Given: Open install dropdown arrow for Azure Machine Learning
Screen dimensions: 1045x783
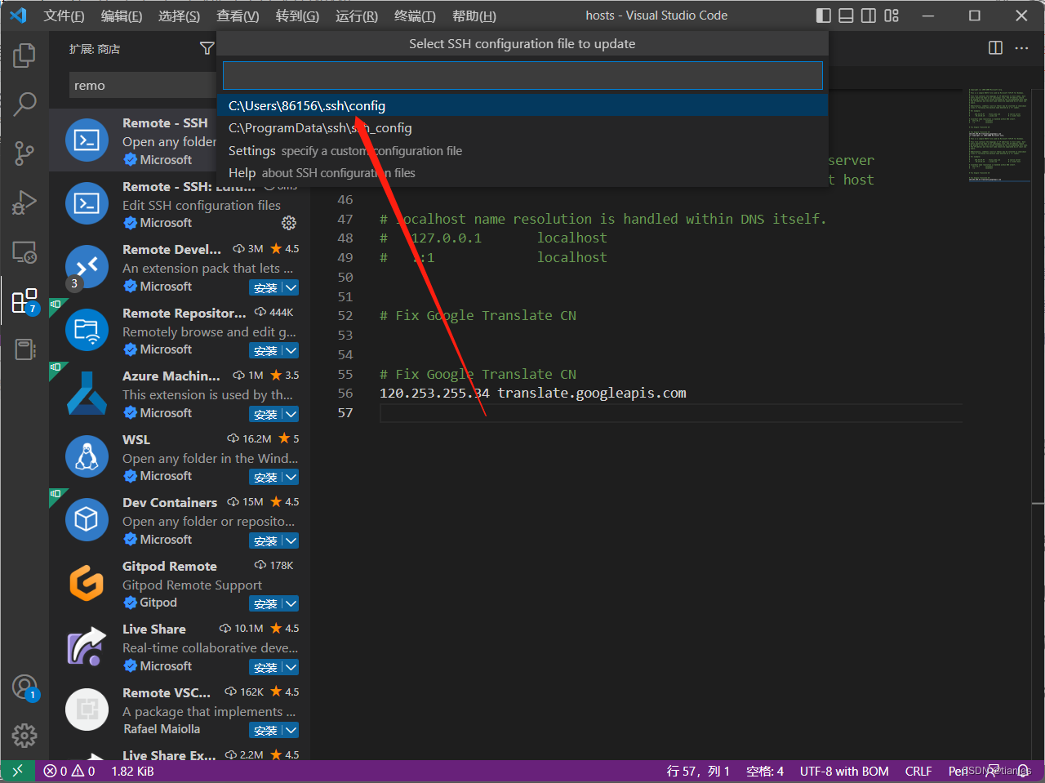Looking at the screenshot, I should click(x=291, y=414).
